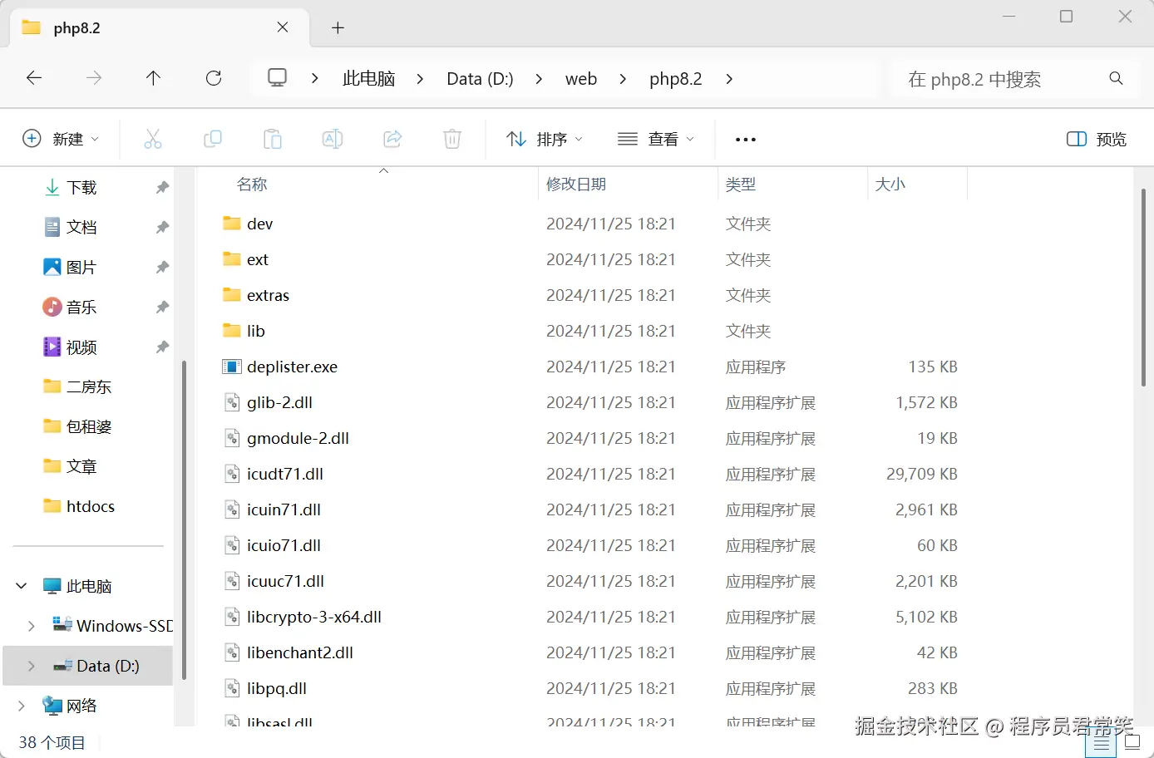The height and width of the screenshot is (758, 1154).
Task: Select the file glib-2.dll
Action: 279,402
